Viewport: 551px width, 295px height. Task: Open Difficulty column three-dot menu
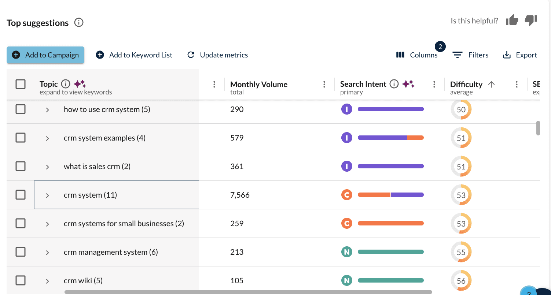[517, 85]
